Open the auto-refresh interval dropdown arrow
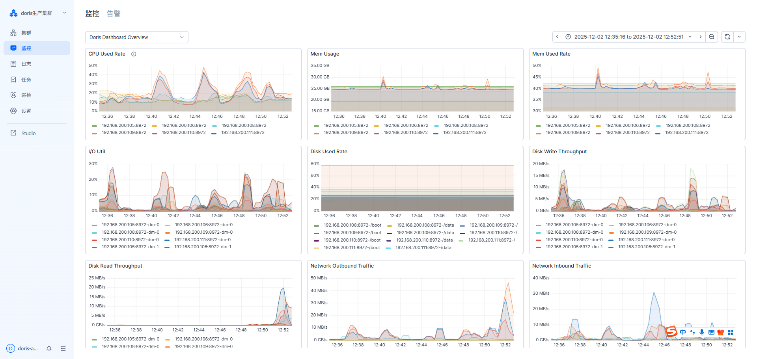 click(739, 37)
